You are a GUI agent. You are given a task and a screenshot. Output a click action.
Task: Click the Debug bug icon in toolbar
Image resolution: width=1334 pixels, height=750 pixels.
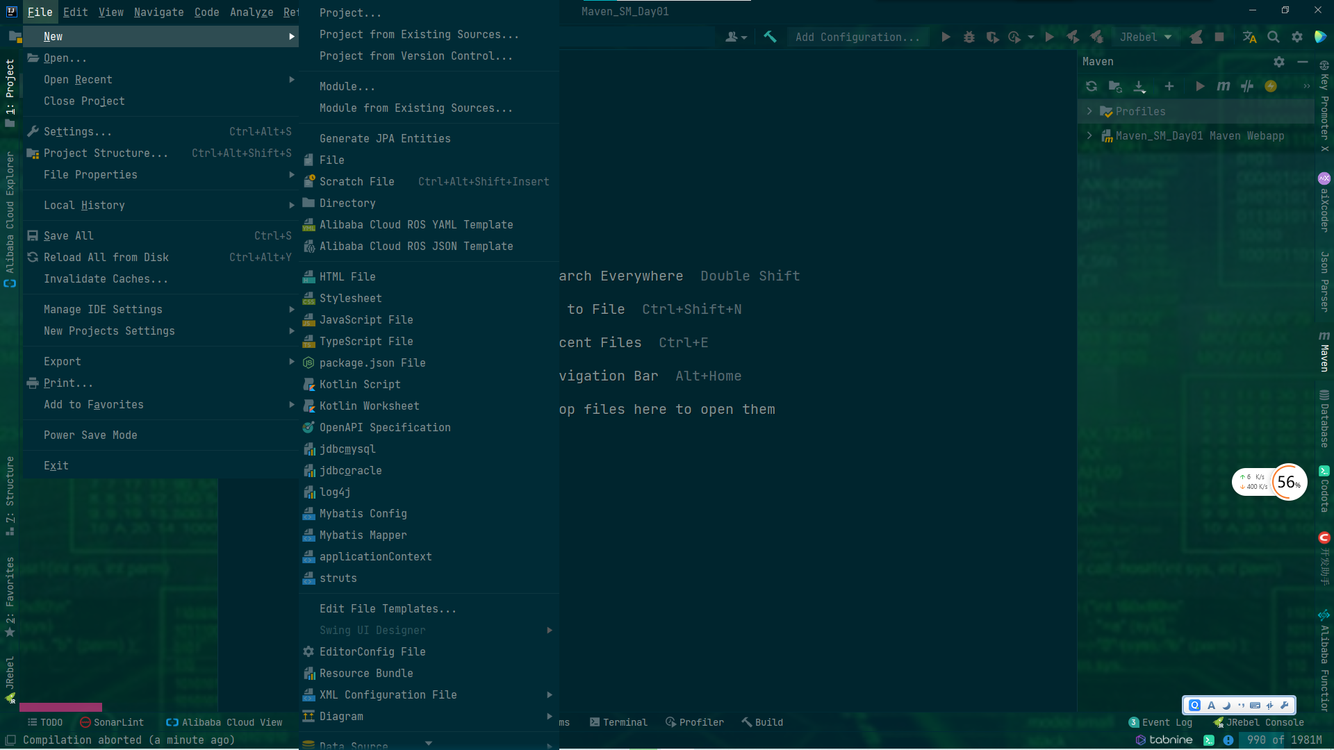click(969, 37)
